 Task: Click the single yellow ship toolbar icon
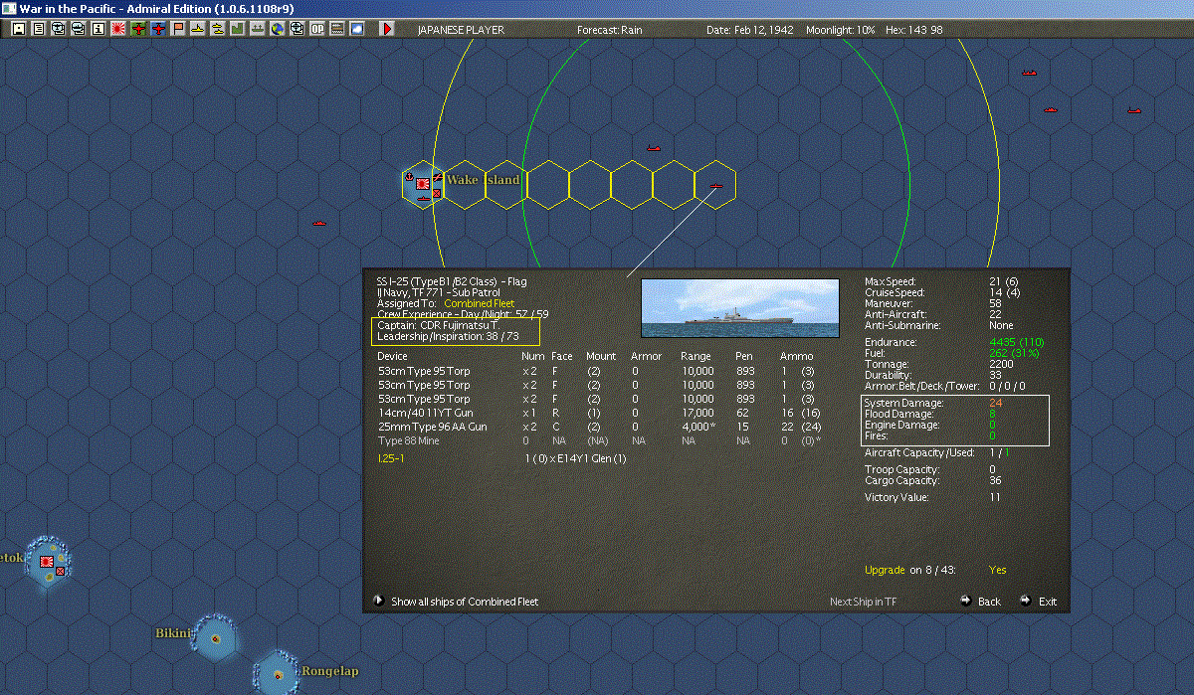click(198, 29)
